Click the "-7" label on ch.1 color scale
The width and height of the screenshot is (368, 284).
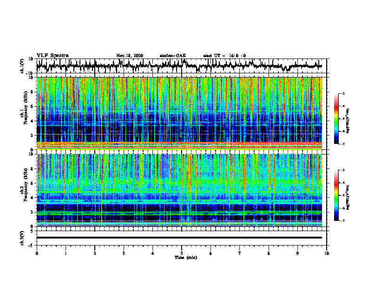pos(343,144)
